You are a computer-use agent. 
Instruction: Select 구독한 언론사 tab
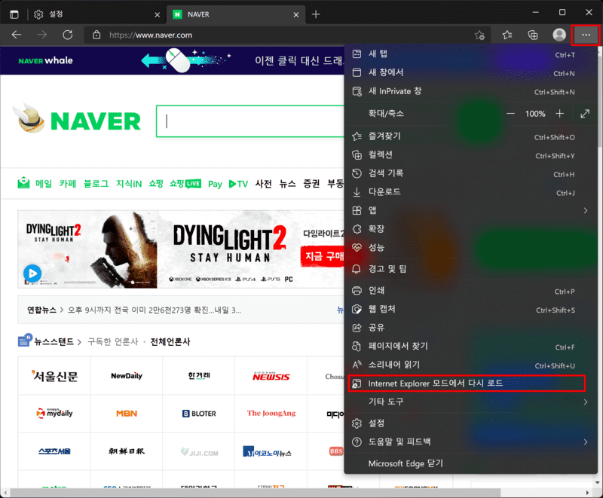[112, 341]
